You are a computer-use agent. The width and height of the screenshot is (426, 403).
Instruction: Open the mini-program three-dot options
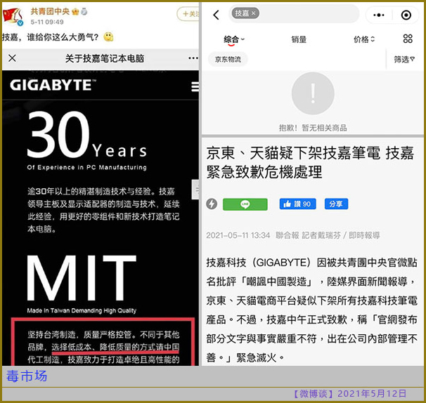pyautogui.click(x=379, y=15)
